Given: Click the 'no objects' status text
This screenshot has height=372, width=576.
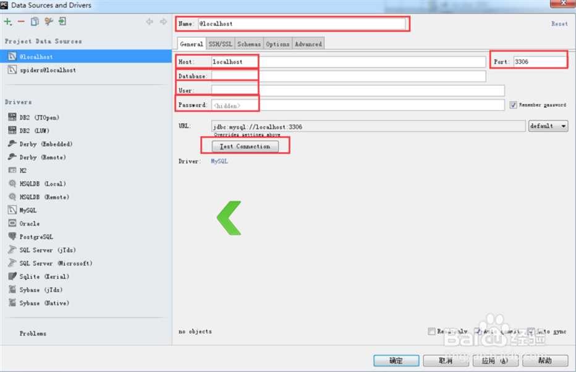Looking at the screenshot, I should pyautogui.click(x=195, y=332).
